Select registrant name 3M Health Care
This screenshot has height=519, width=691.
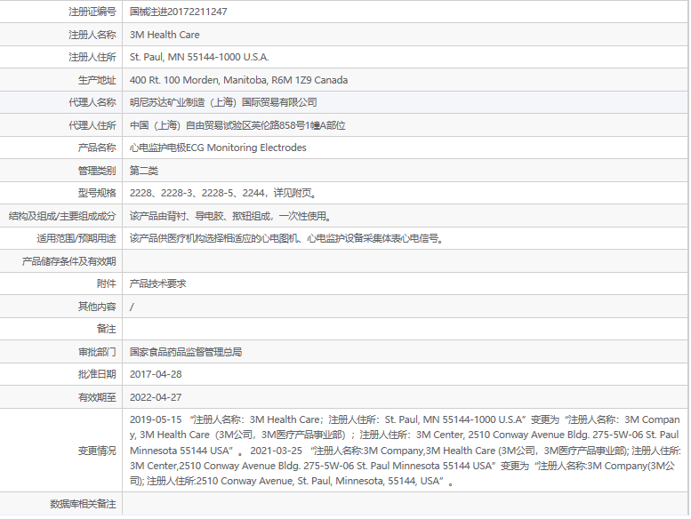[x=165, y=35]
